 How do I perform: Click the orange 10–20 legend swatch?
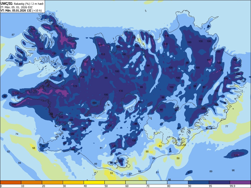click(x=32, y=182)
